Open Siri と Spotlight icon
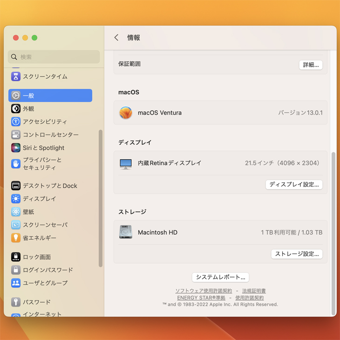This screenshot has height=340, width=340. pyautogui.click(x=16, y=148)
